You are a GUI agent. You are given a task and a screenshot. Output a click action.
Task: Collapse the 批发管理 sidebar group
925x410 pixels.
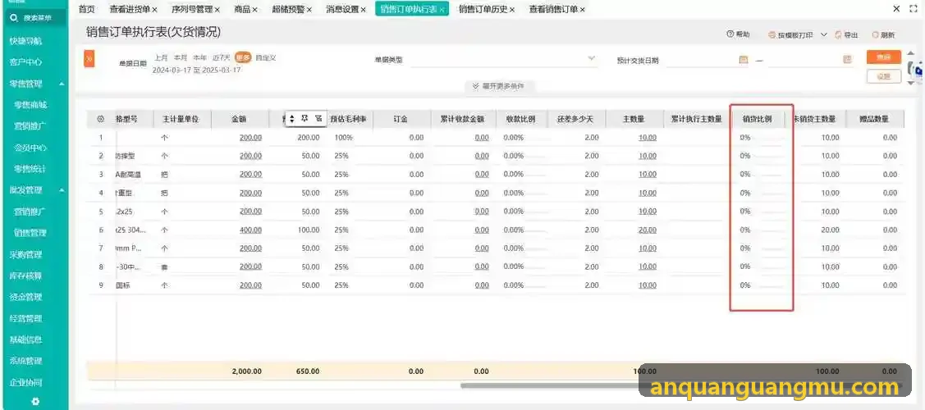[62, 190]
